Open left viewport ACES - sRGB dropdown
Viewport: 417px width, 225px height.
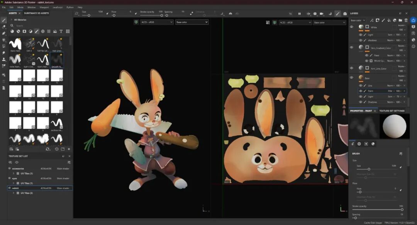[x=157, y=22]
